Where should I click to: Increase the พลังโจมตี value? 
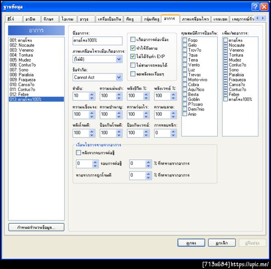tap(92, 131)
